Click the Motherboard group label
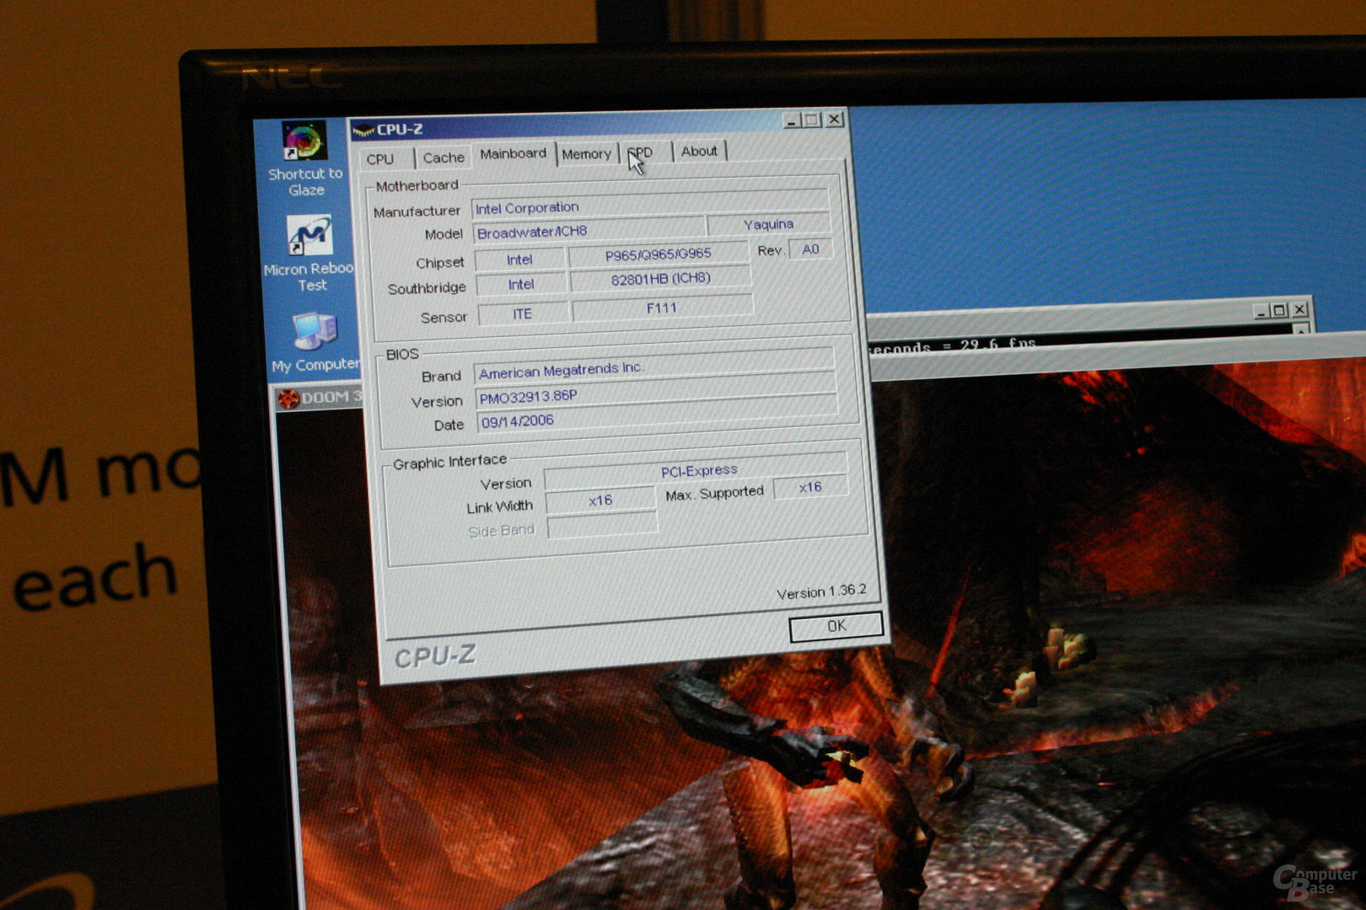Image resolution: width=1366 pixels, height=910 pixels. click(417, 185)
